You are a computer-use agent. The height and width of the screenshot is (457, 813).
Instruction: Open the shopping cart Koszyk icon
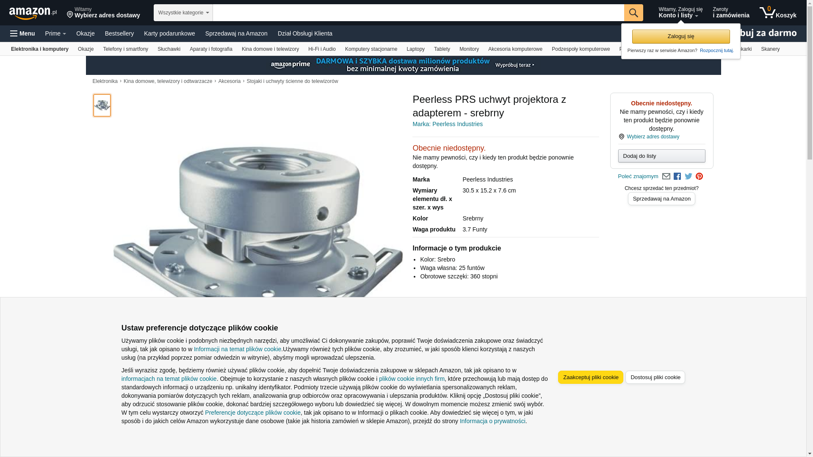pos(778,13)
